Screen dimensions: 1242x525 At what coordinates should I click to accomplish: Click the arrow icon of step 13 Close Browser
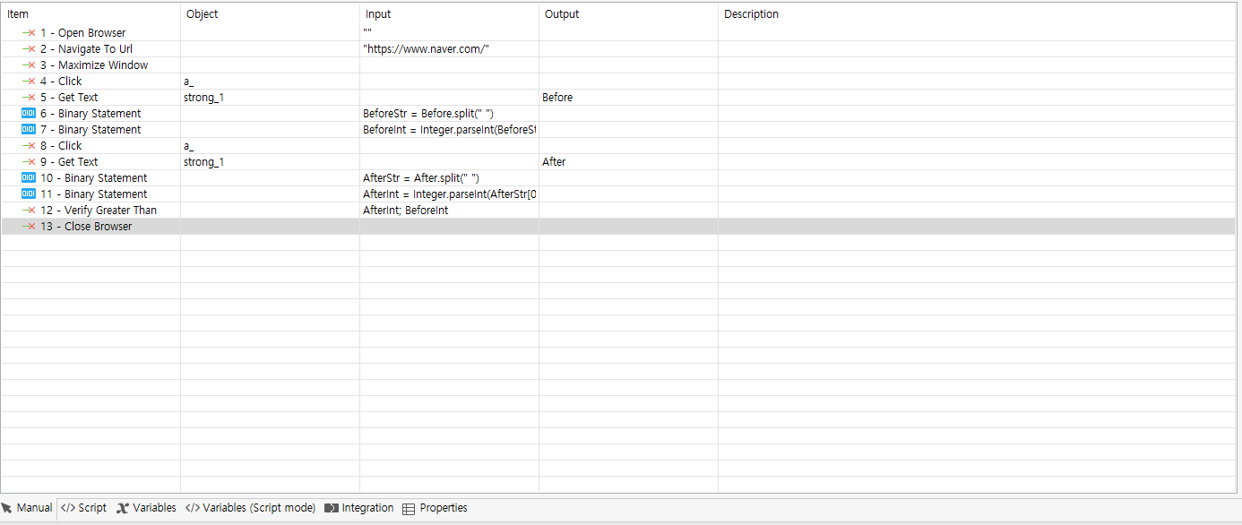coord(29,227)
